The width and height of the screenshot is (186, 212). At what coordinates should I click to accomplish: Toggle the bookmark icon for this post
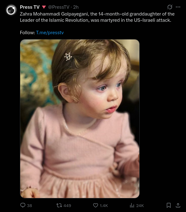point(169,205)
